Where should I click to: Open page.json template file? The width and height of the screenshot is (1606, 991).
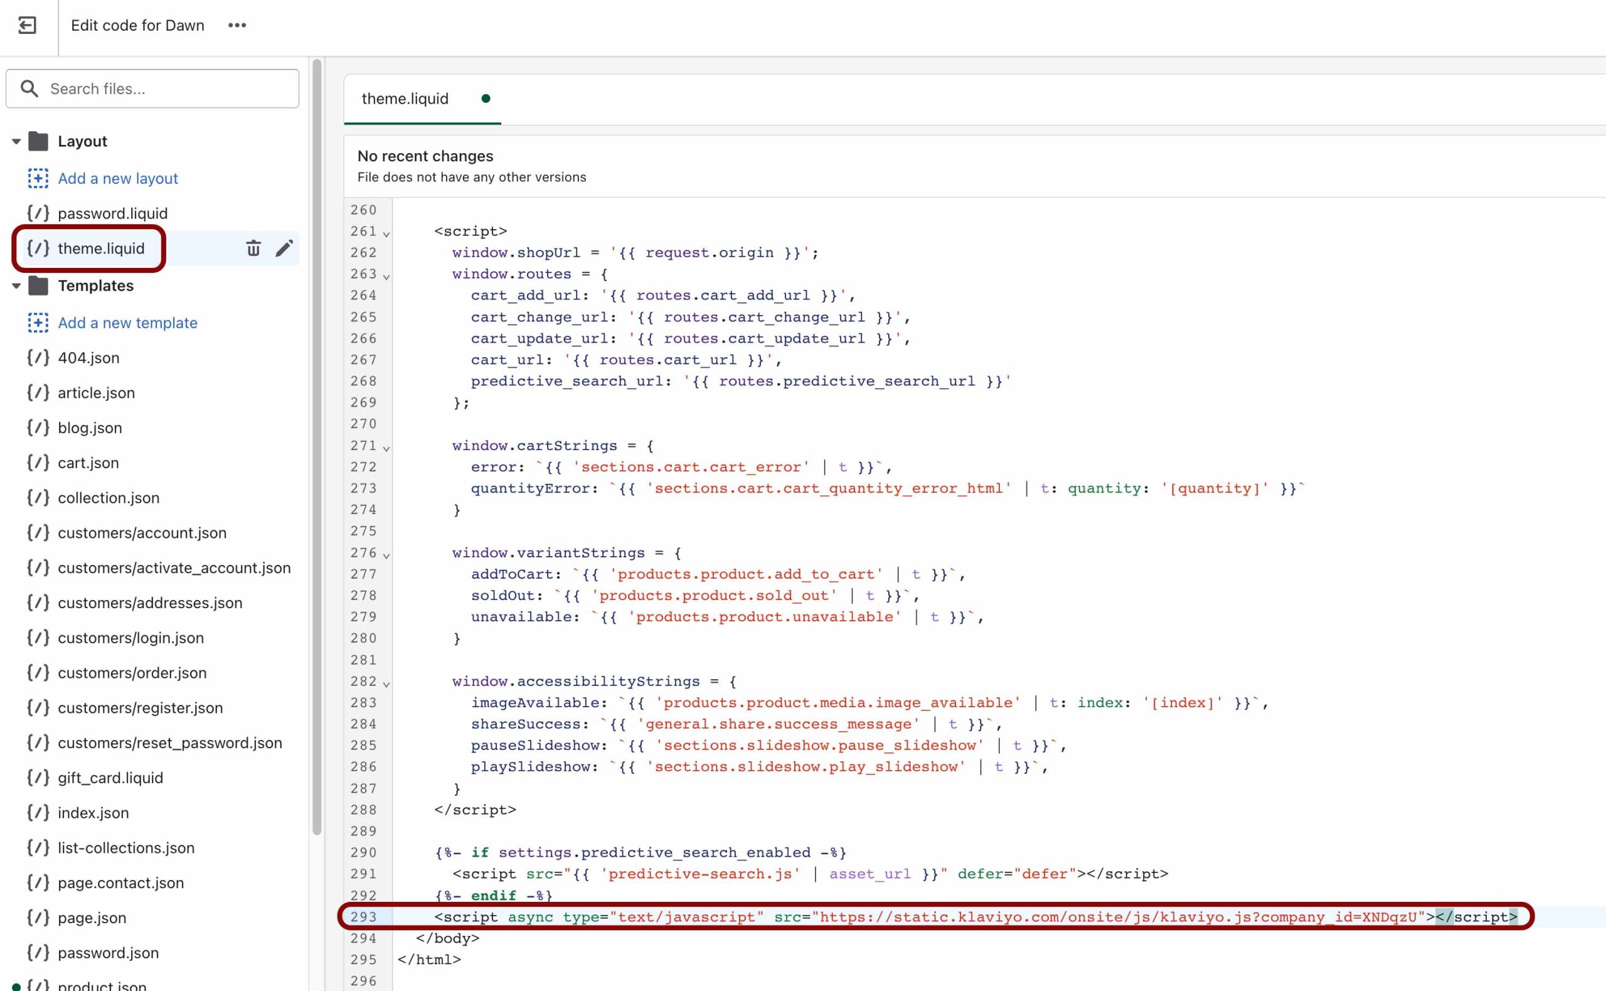click(x=92, y=918)
